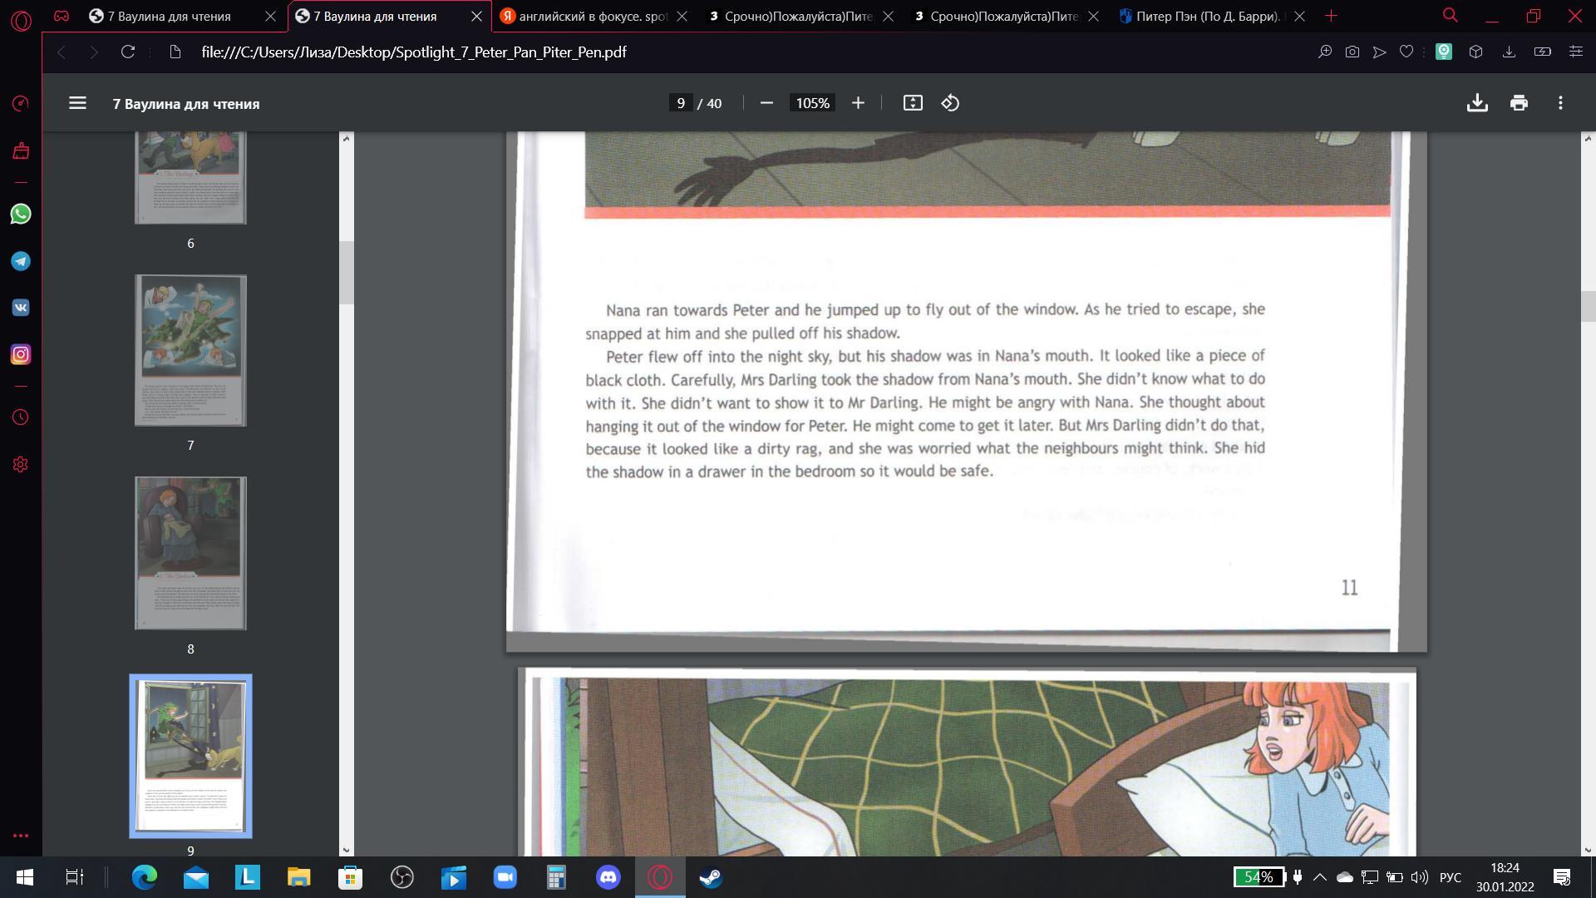Select page 7 thumbnail

[190, 350]
